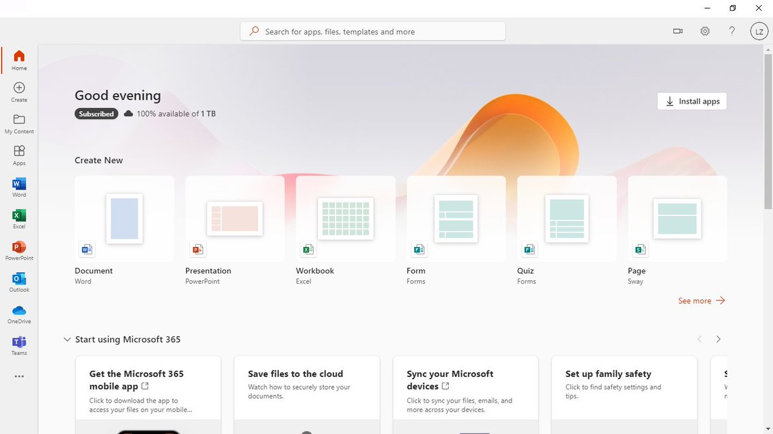Click Forms badge on Quiz card
This screenshot has height=434, width=773.
click(530, 249)
